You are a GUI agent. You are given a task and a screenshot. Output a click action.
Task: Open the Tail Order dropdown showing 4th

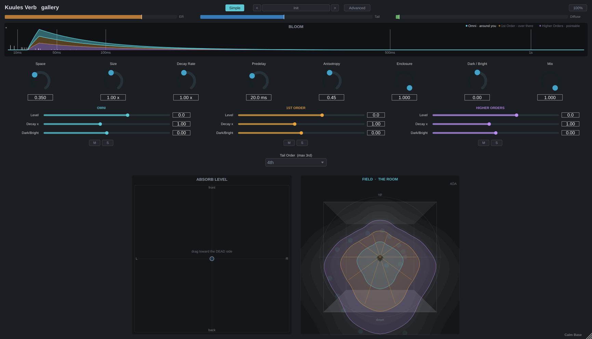pos(296,162)
